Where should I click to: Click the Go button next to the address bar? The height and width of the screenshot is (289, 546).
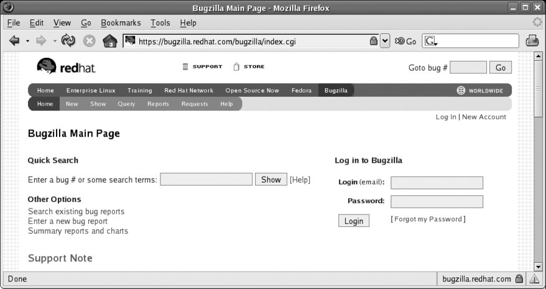pos(405,42)
